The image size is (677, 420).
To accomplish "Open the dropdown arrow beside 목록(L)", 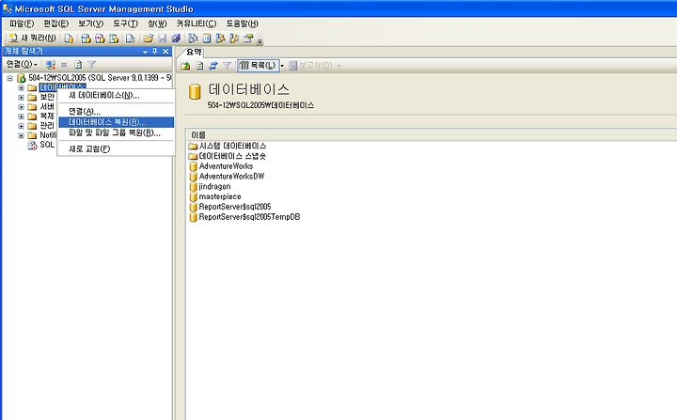I will [x=282, y=66].
